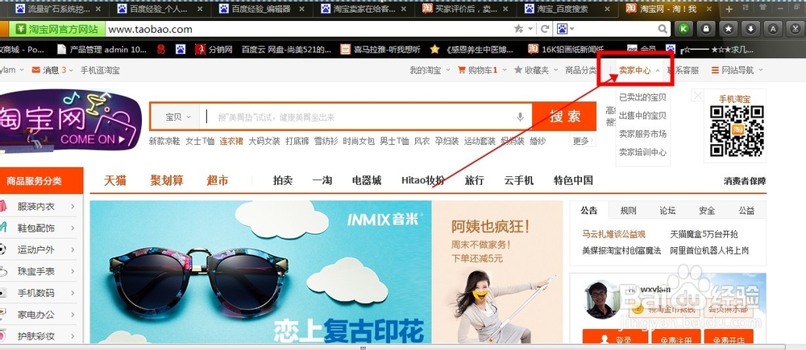
Task: Open the 喜马拉雅-听我想听 bookmark
Action: pyautogui.click(x=380, y=49)
